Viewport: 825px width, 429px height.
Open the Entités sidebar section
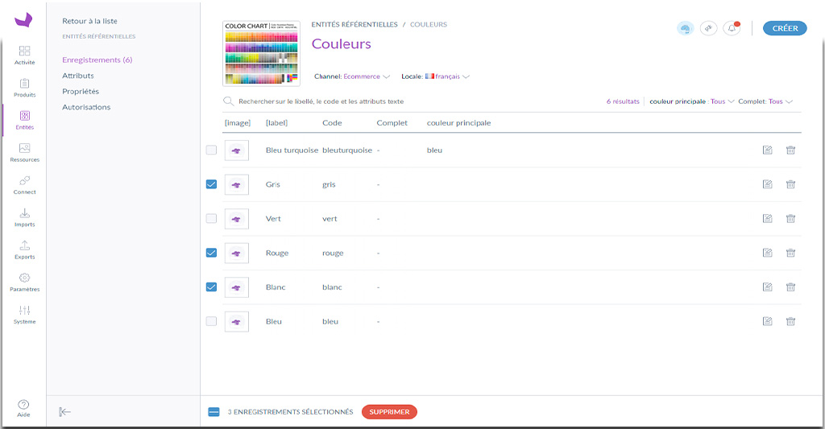[24, 121]
